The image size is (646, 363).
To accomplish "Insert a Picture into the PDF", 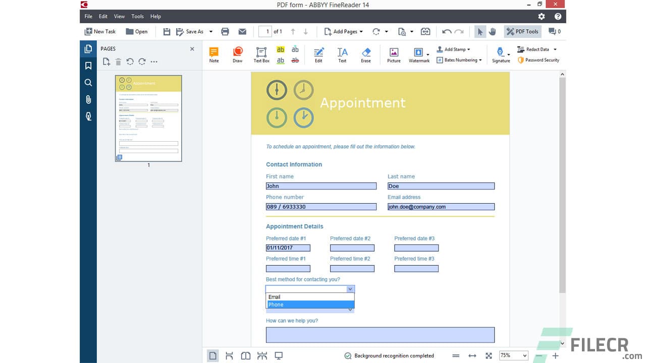I will (393, 54).
